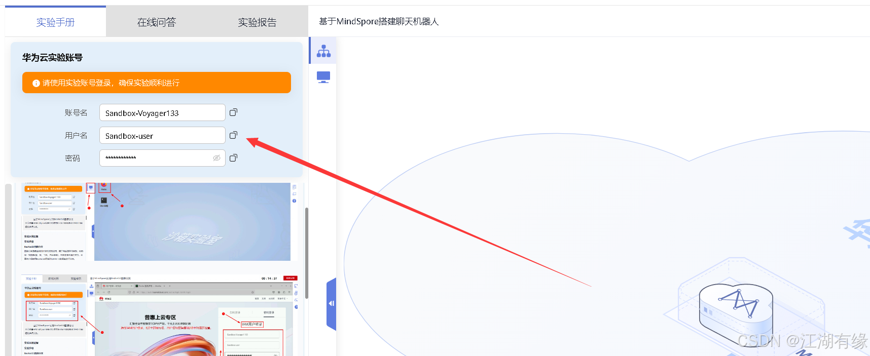Click the info icon in orange banner
Screen dimensions: 870x356
point(36,83)
